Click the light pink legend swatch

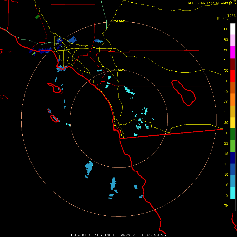[233, 40]
